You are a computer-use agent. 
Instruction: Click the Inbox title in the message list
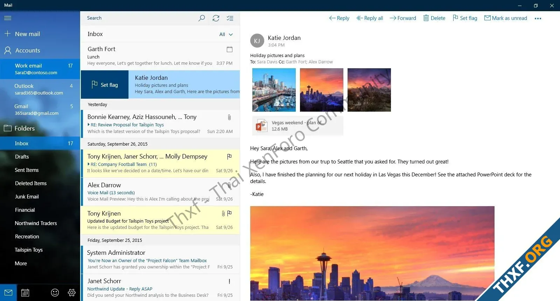pos(95,34)
